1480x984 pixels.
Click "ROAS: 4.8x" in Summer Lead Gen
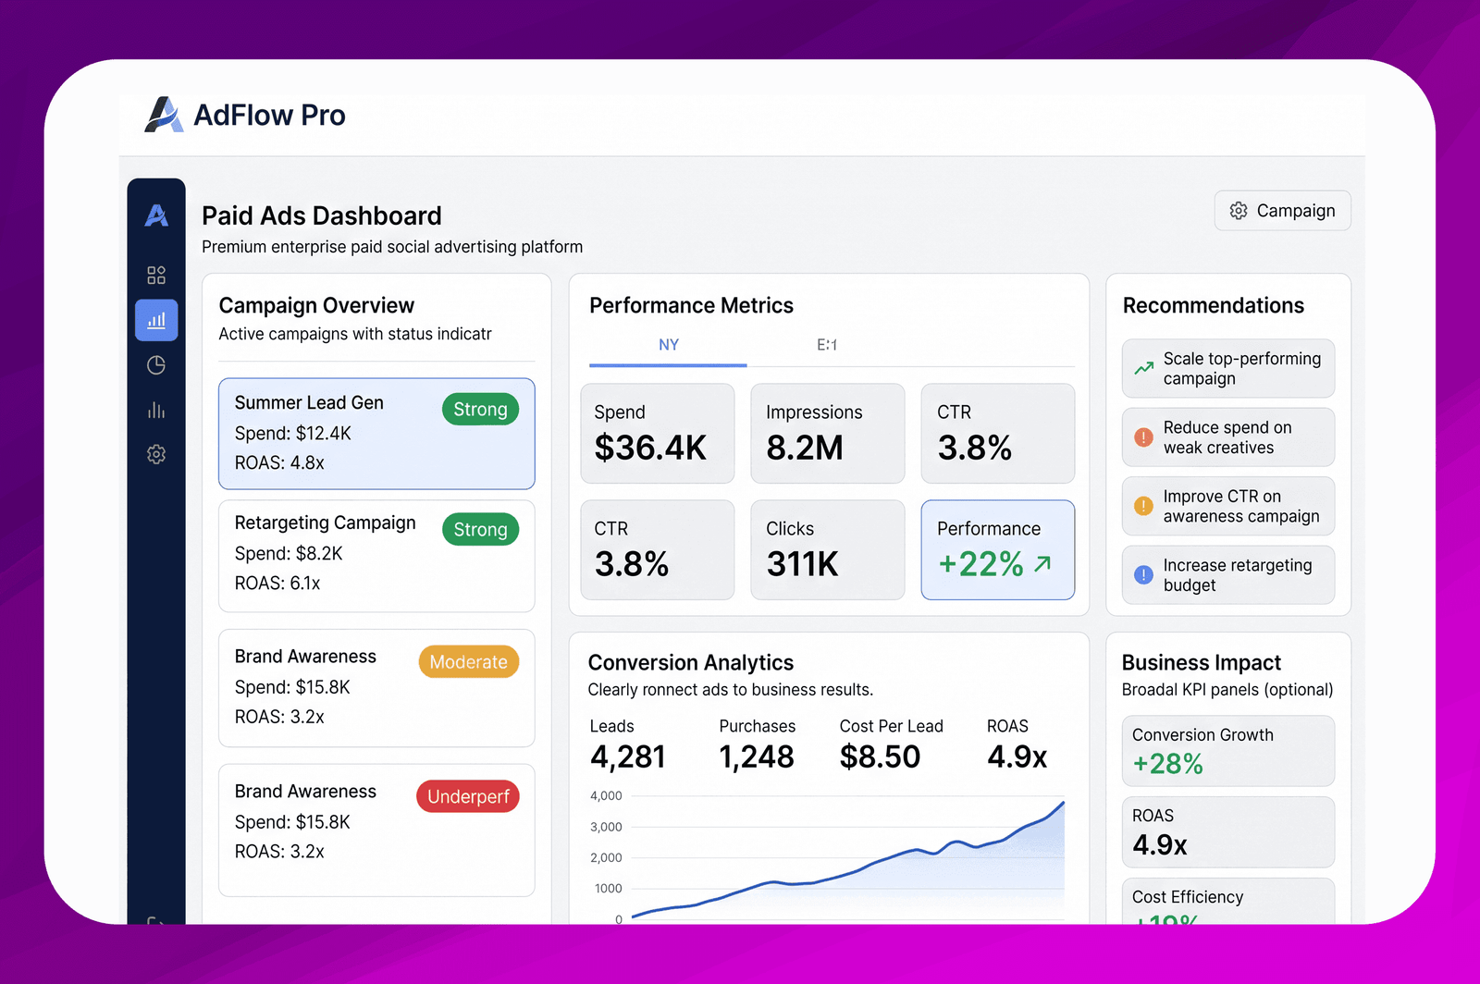pyautogui.click(x=279, y=462)
